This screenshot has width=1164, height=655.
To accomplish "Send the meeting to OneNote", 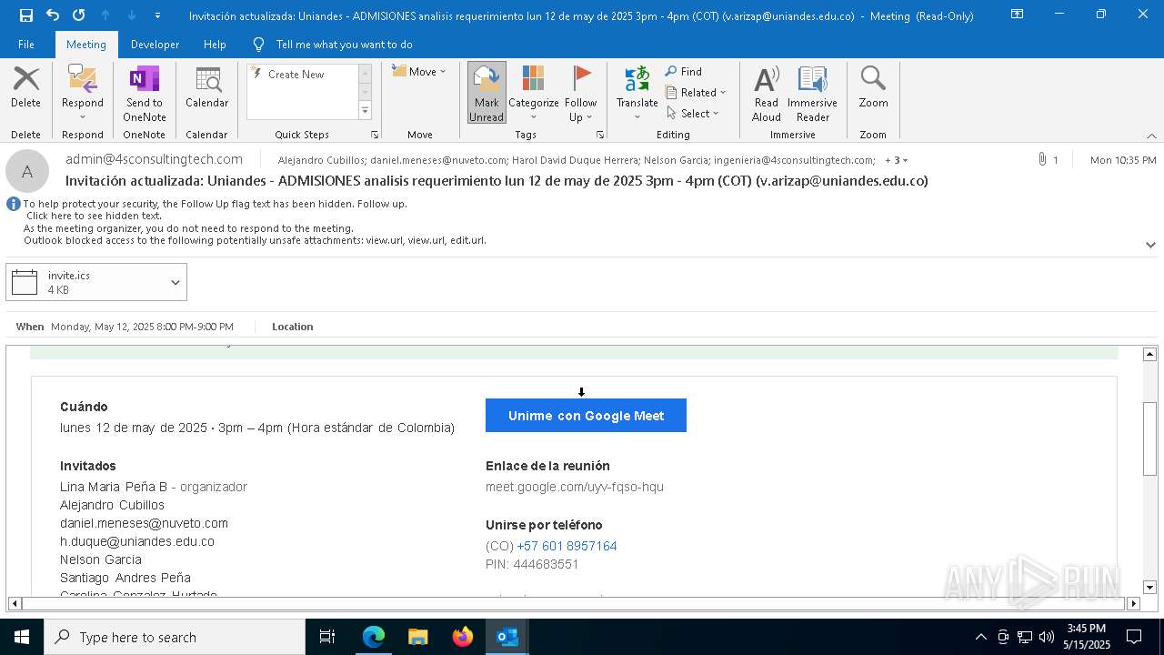I will (145, 95).
